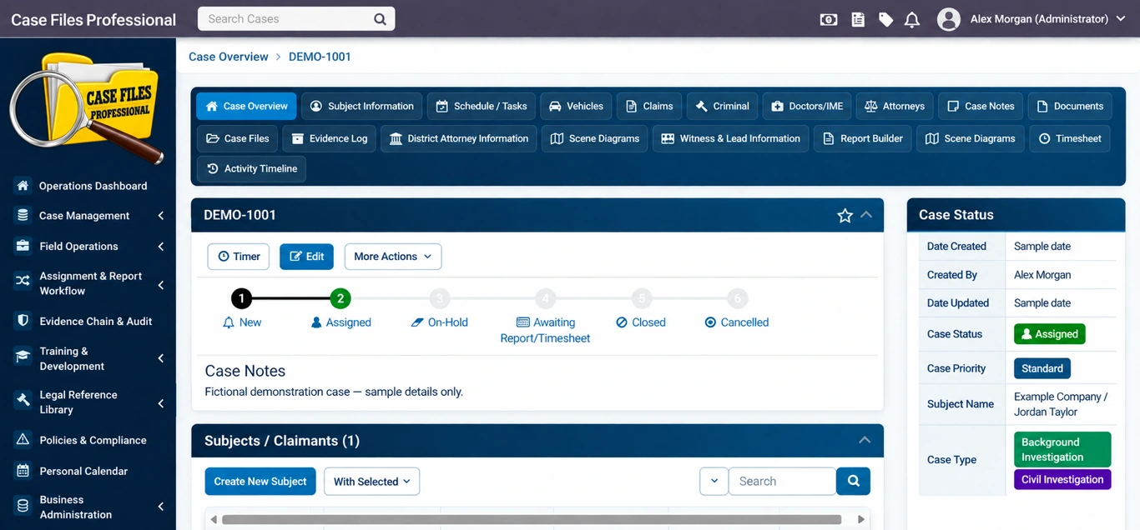Select step 6 Cancelled status circle
Image resolution: width=1140 pixels, height=530 pixels.
click(x=736, y=298)
